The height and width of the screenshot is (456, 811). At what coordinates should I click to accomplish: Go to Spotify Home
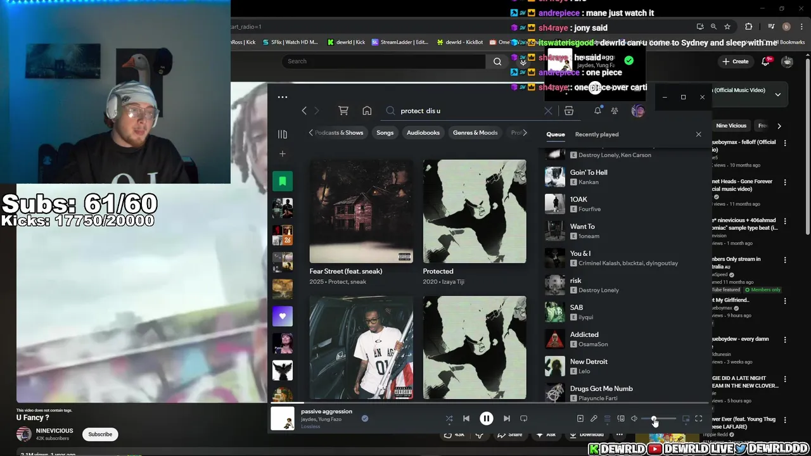click(367, 111)
